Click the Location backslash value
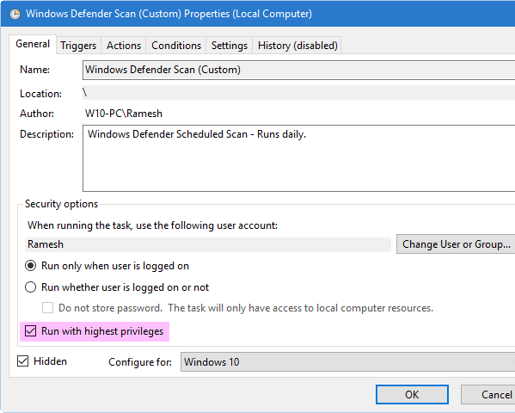This screenshot has height=413, width=515. [85, 93]
